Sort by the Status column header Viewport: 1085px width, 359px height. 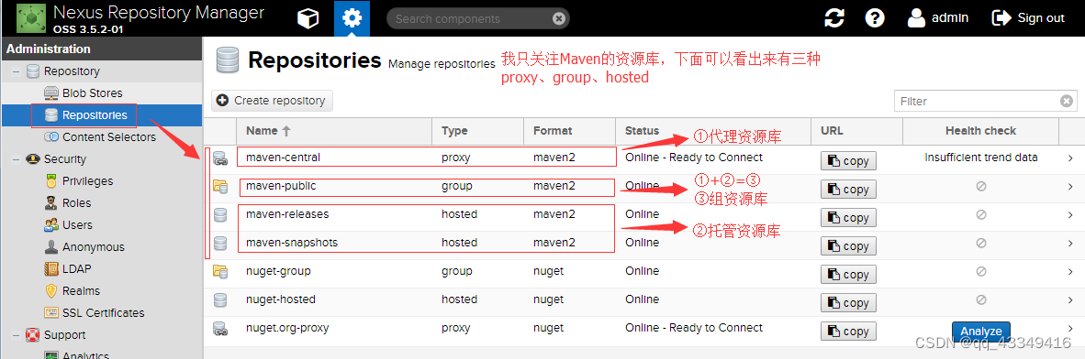[712, 131]
